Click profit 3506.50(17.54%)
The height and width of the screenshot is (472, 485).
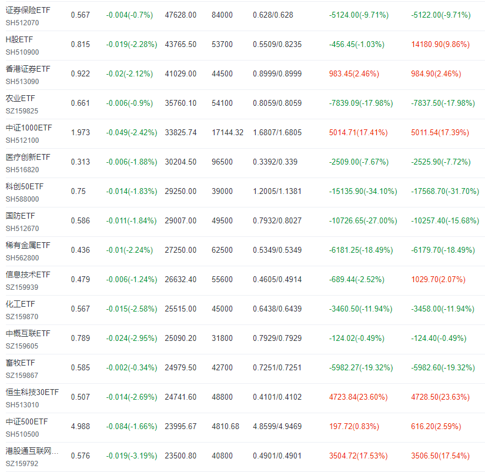coord(440,456)
